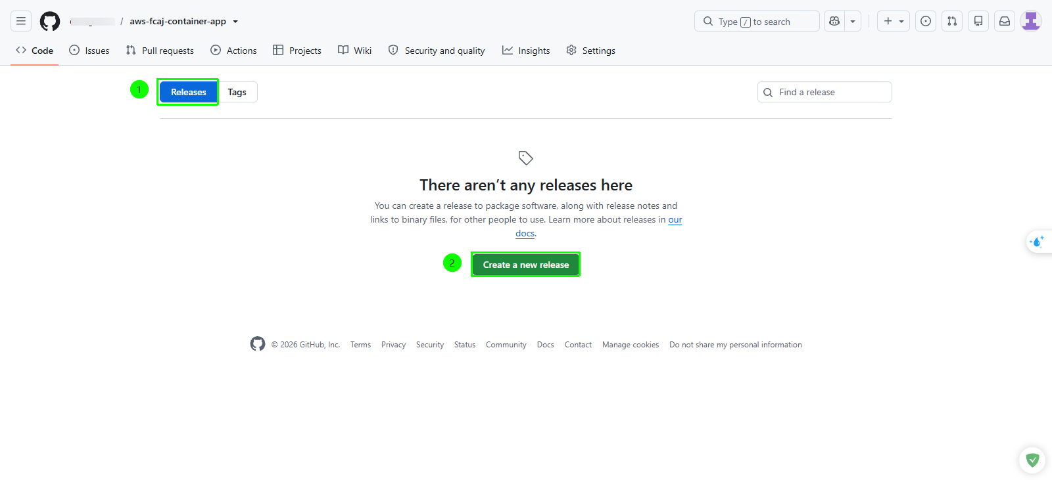Screen dimensions: 1052x480
Task: Open the Terms footer link
Action: point(360,345)
